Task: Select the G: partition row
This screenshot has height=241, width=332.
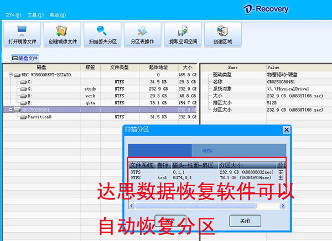Action: point(100,88)
